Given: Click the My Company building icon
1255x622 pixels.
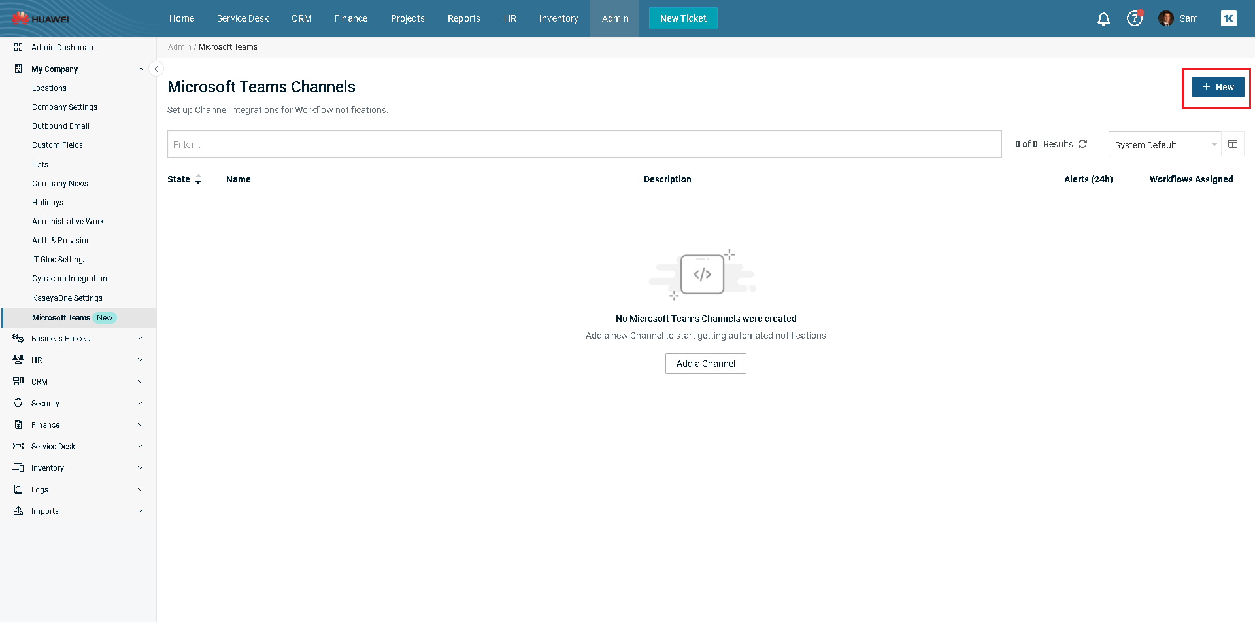Looking at the screenshot, I should coord(18,69).
